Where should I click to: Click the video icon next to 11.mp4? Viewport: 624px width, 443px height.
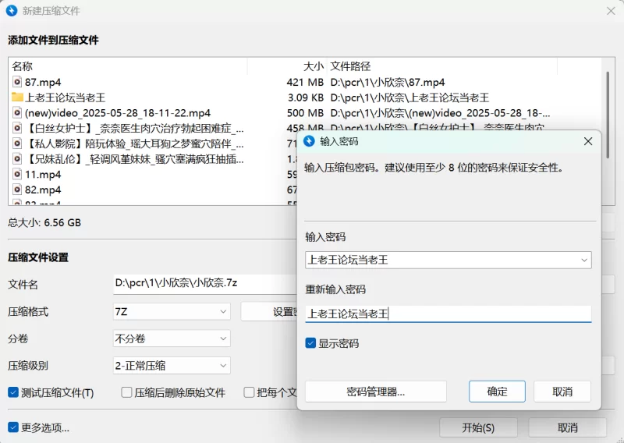point(17,175)
